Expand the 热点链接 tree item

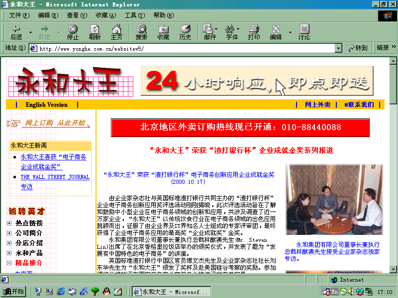[x=9, y=223]
